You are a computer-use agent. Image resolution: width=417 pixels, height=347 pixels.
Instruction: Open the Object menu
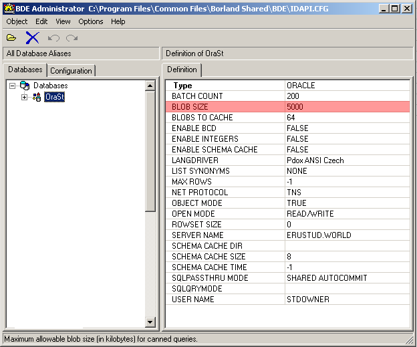(x=17, y=21)
